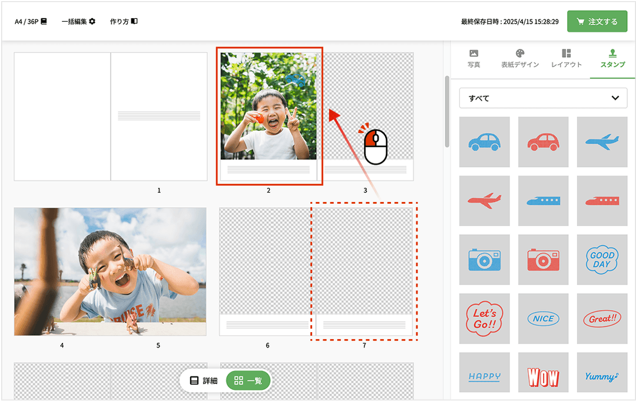Open the A4 / 36P book size option
Image resolution: width=636 pixels, height=401 pixels.
(31, 22)
